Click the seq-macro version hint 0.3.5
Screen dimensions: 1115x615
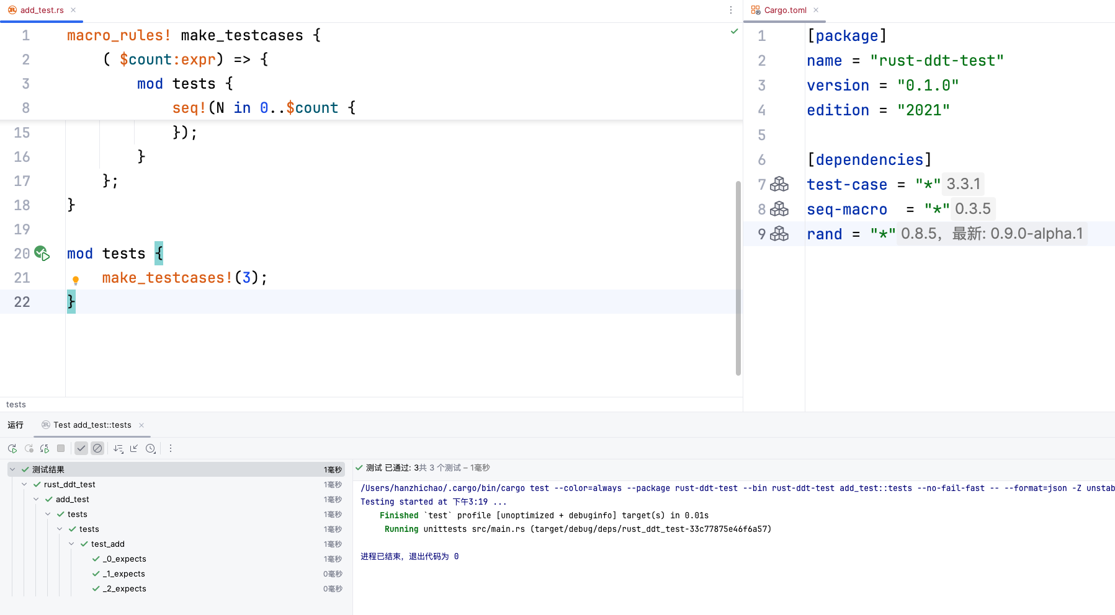click(973, 209)
